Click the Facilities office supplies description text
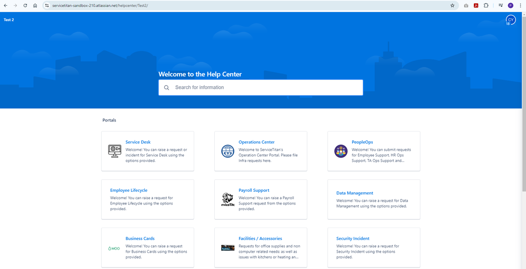This screenshot has height=269, width=526. [269, 252]
